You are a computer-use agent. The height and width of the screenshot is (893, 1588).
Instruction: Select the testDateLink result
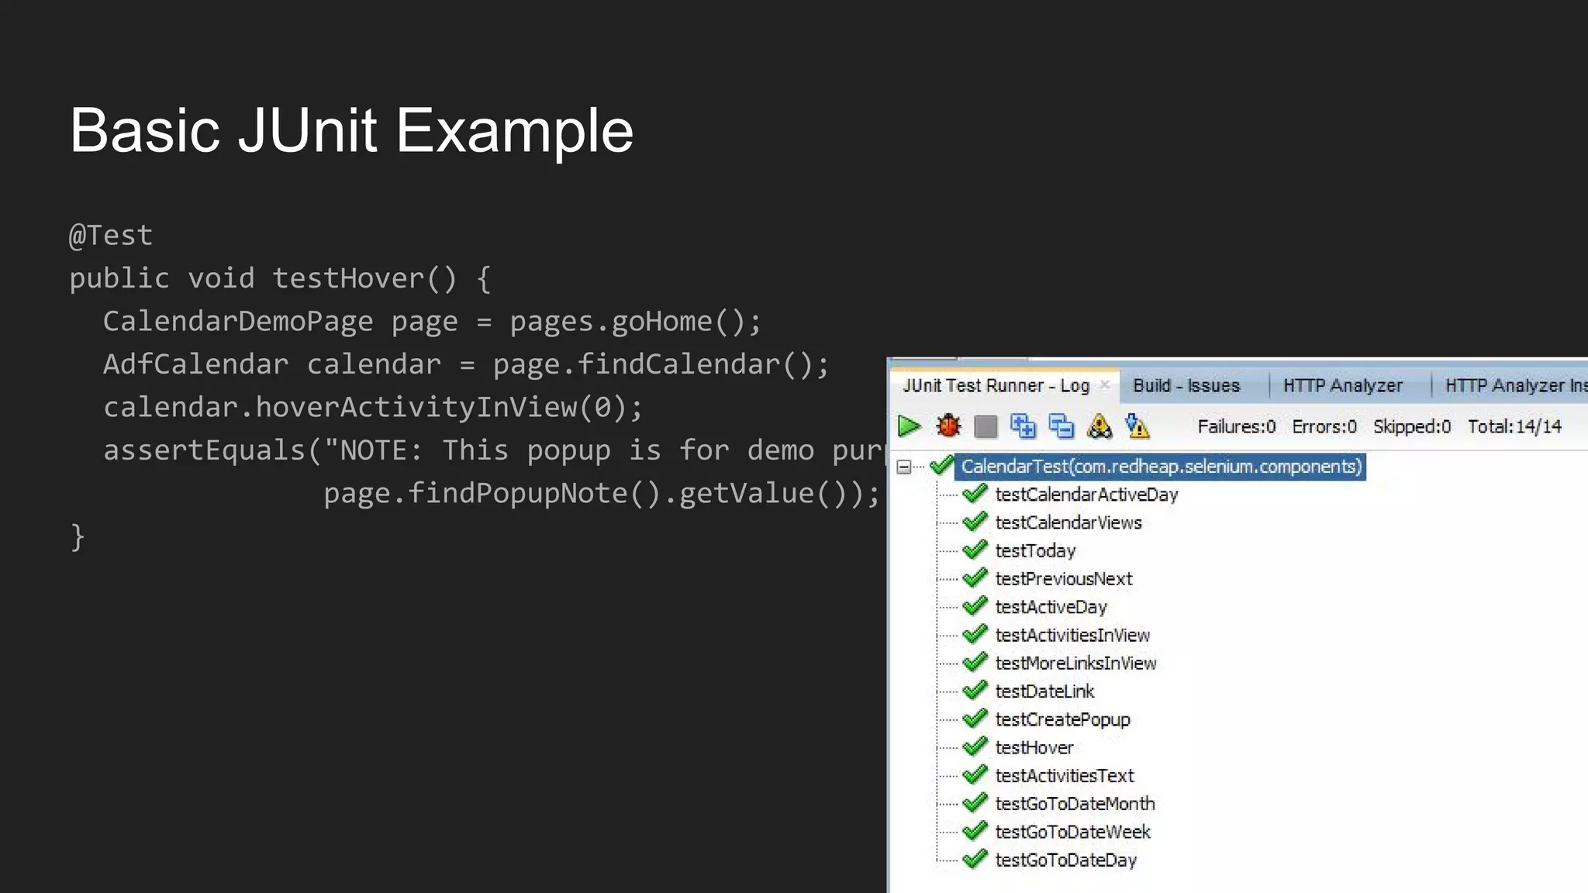pyautogui.click(x=1044, y=691)
